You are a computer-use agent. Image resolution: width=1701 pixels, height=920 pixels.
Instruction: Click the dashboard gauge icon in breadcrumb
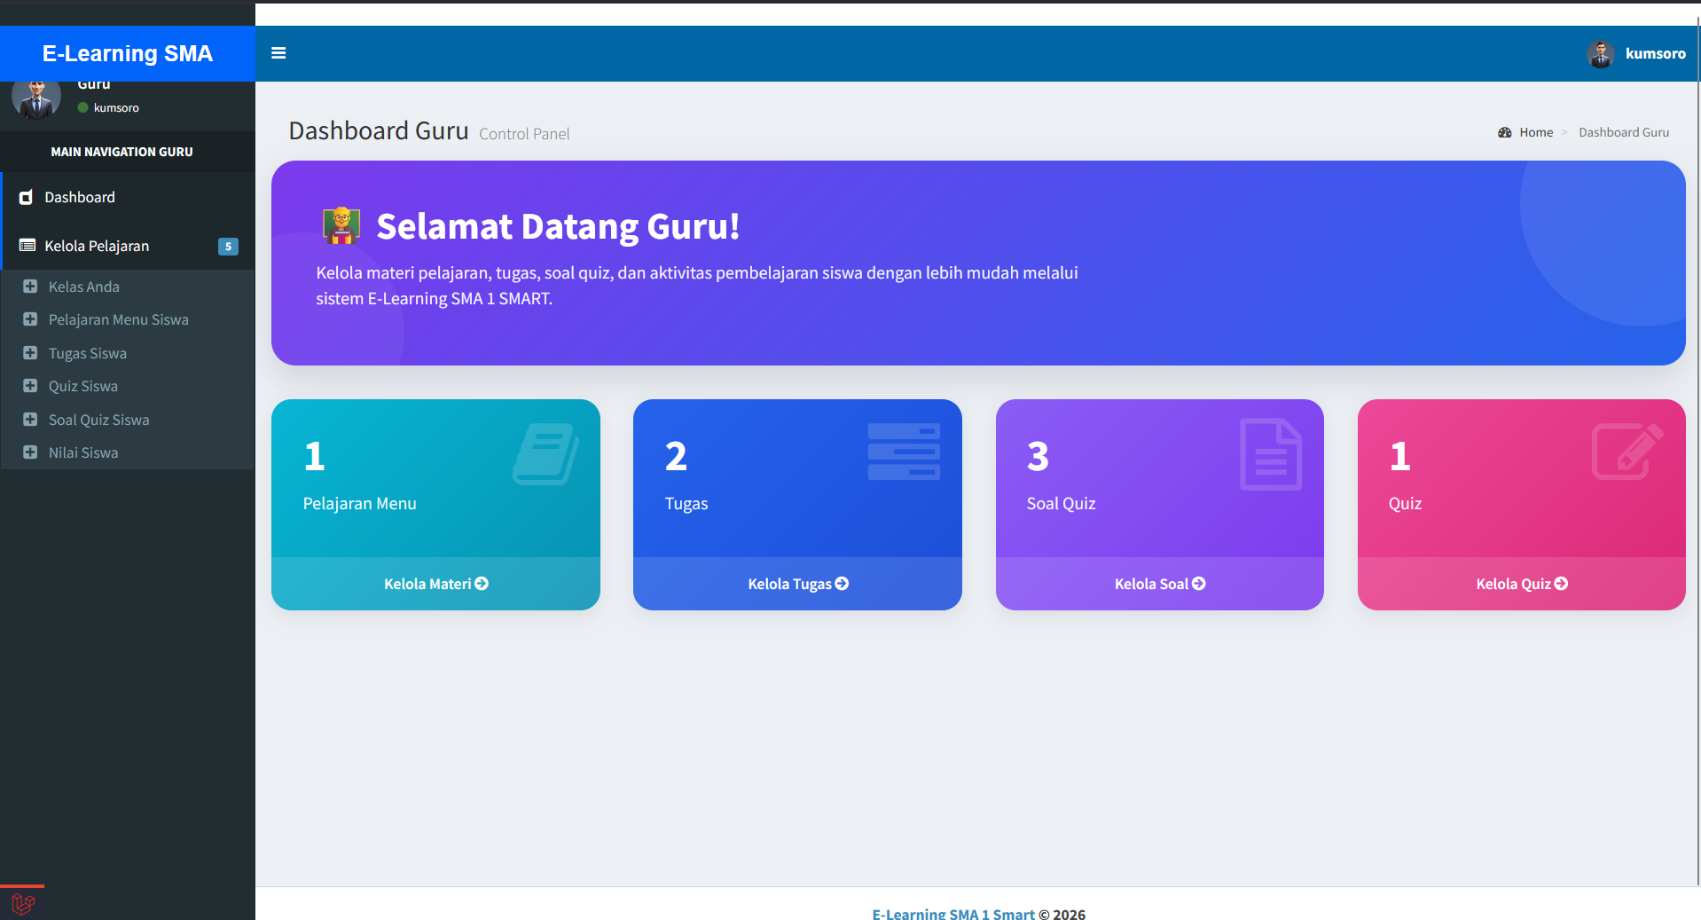1505,132
